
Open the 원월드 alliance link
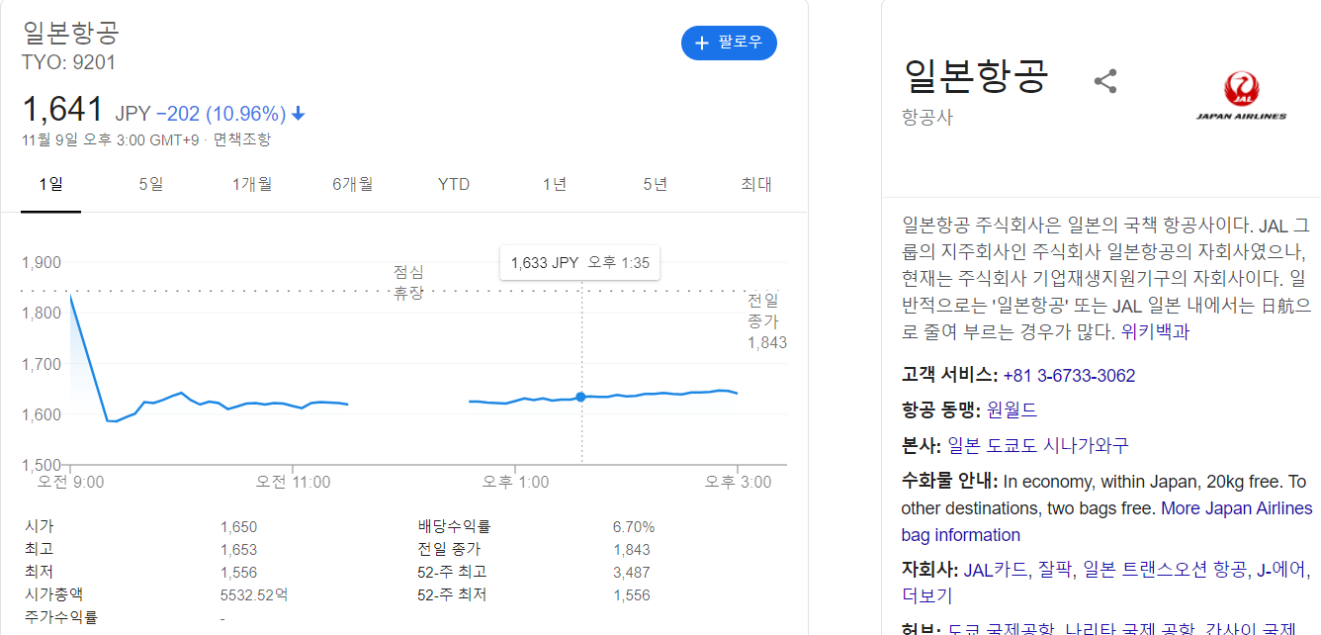pos(1013,409)
